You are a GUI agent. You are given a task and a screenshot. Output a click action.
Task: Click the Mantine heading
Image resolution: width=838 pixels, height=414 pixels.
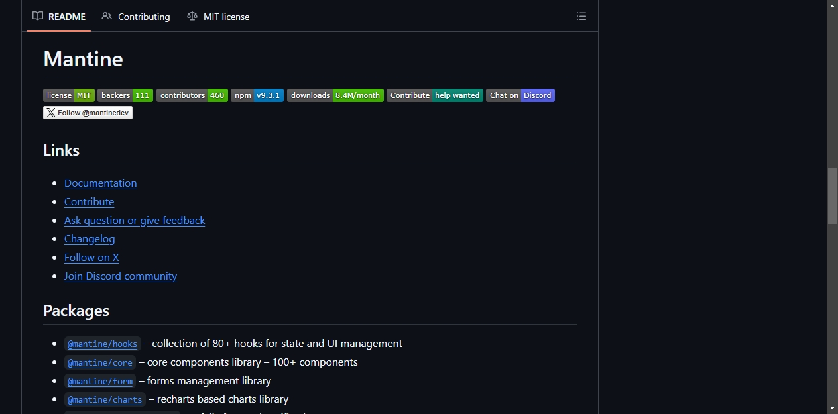point(83,59)
